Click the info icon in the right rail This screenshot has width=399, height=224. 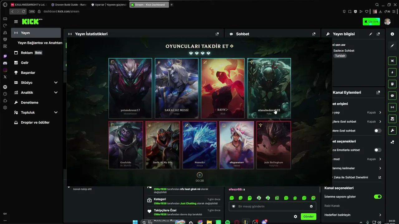[392, 34]
